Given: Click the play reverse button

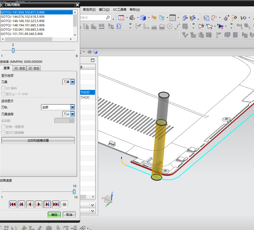Looking at the screenshot, I should (30, 204).
